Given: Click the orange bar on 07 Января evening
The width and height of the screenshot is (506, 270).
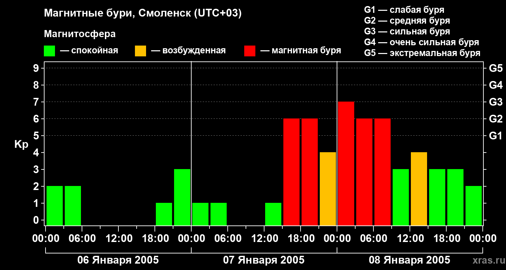Looking at the screenshot, I should click(x=328, y=189).
